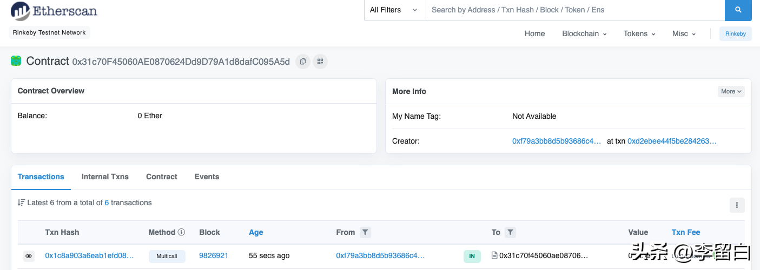
Task: Filter transactions by From address
Action: (365, 232)
